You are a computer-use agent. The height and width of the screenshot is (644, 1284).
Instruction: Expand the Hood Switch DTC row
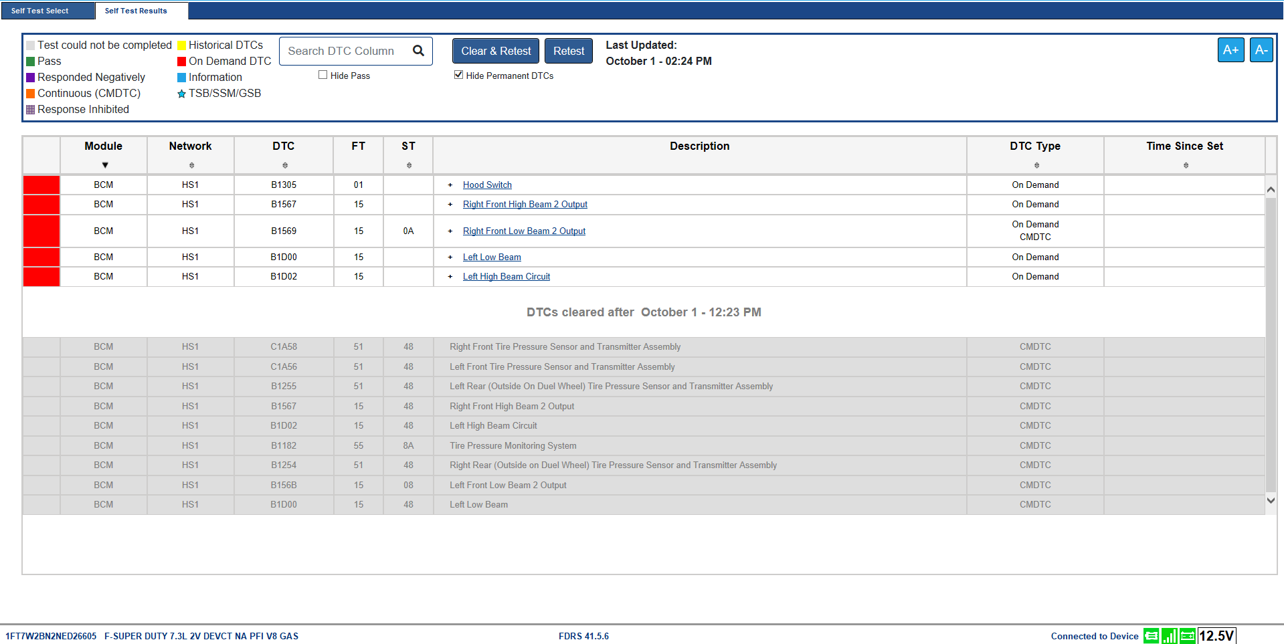(x=450, y=185)
